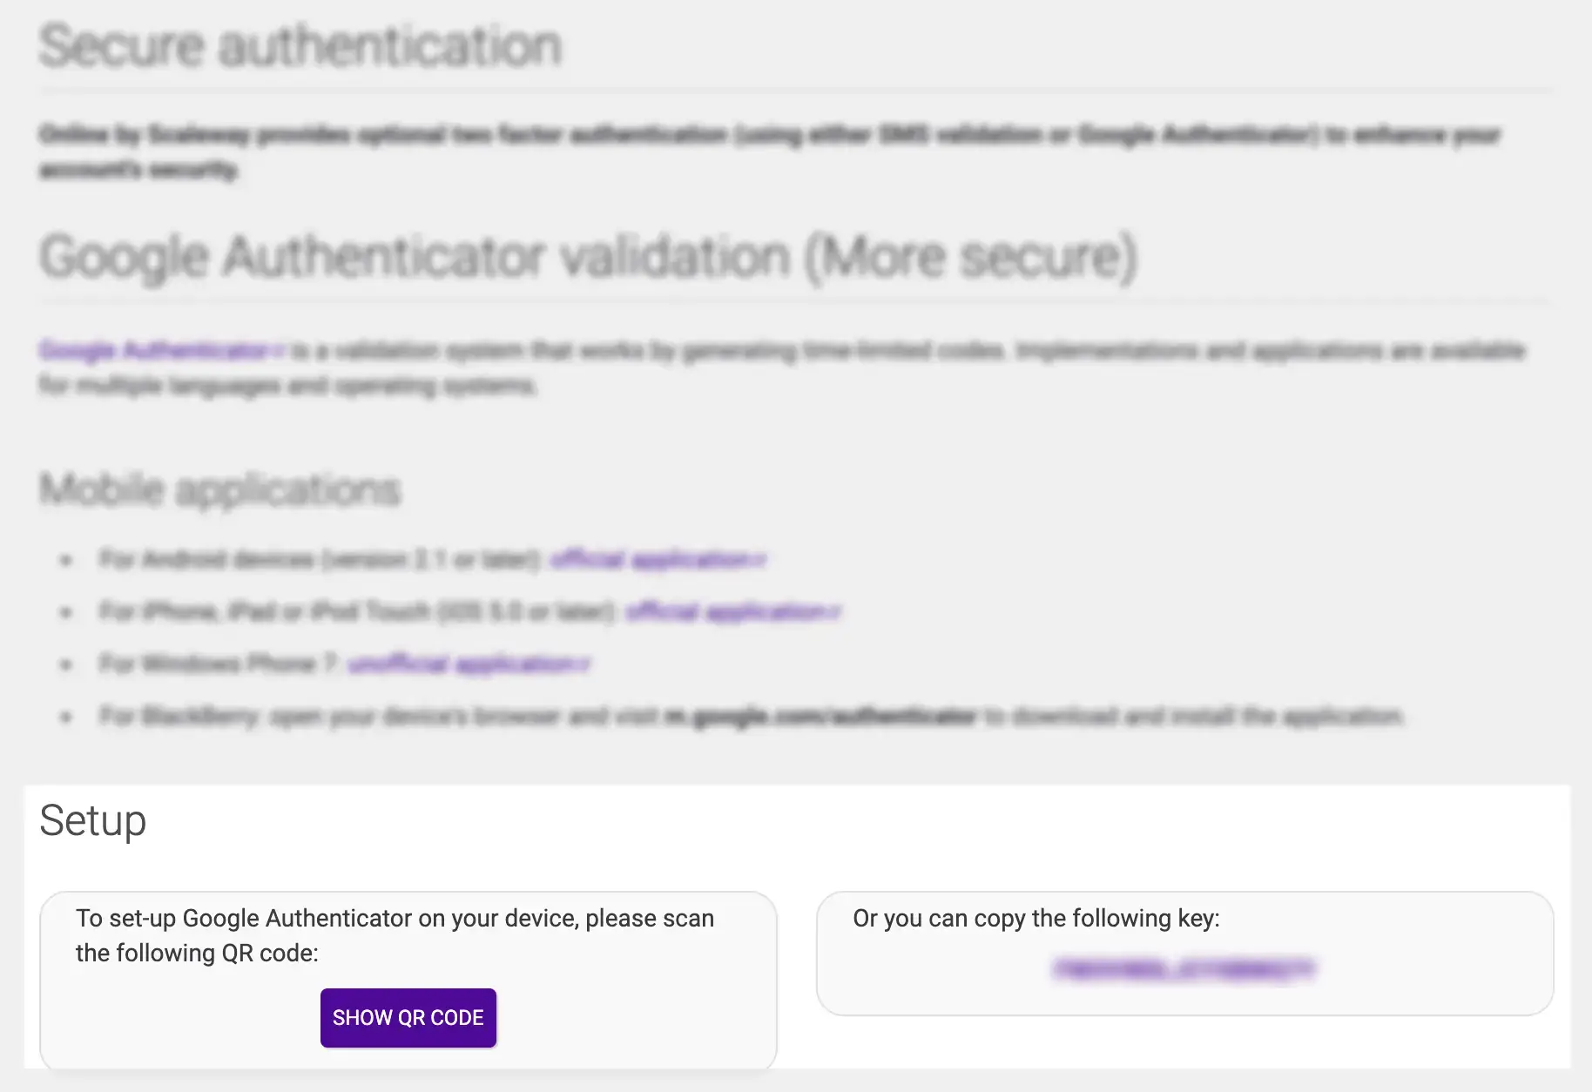Image resolution: width=1592 pixels, height=1092 pixels.
Task: Click external-link icon on iPhone application link
Action: coord(835,612)
